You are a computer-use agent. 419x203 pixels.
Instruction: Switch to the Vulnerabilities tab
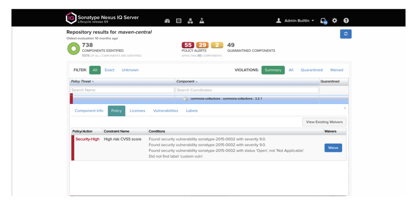[166, 111]
